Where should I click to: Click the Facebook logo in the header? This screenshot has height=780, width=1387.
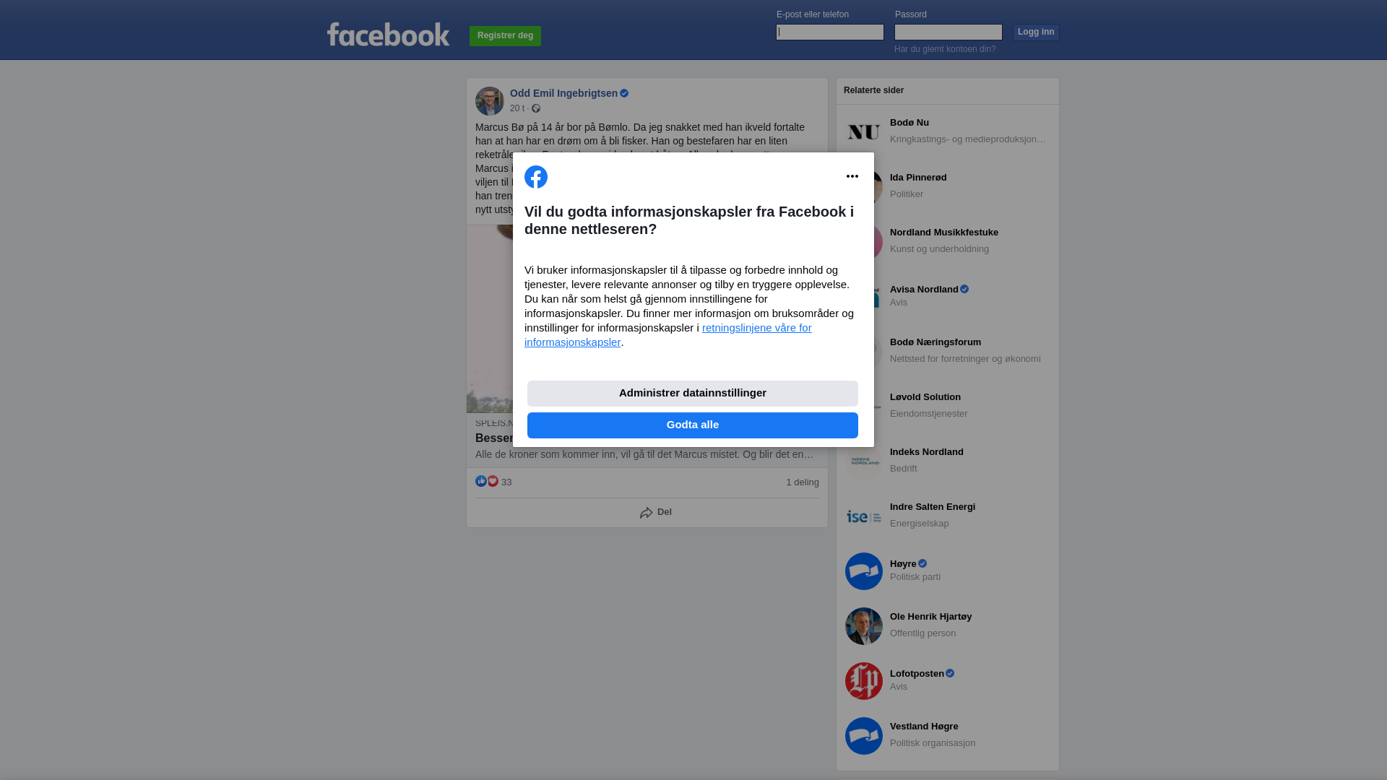pos(388,34)
